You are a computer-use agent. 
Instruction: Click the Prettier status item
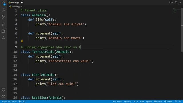168,102
